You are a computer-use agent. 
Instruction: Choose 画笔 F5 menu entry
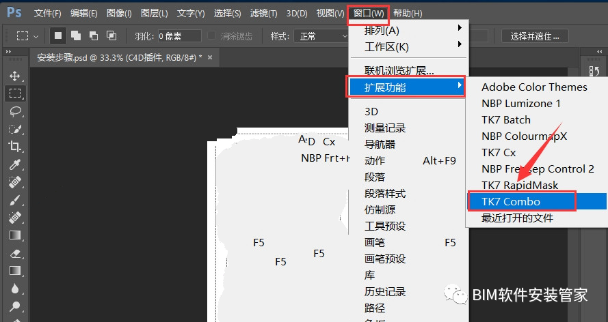point(409,242)
